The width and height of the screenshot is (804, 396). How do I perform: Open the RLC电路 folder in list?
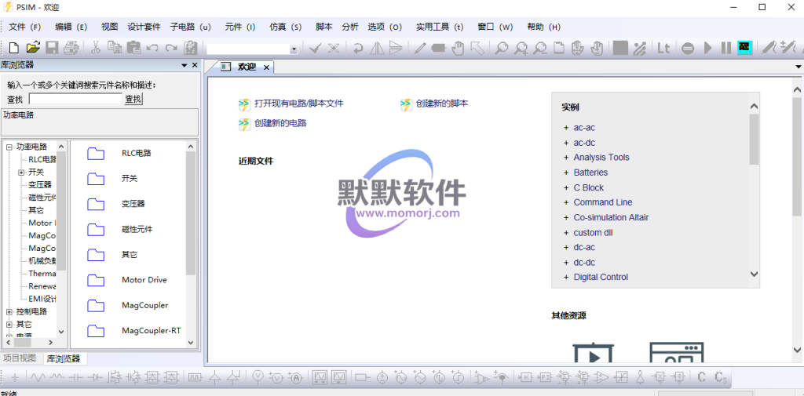[137, 153]
